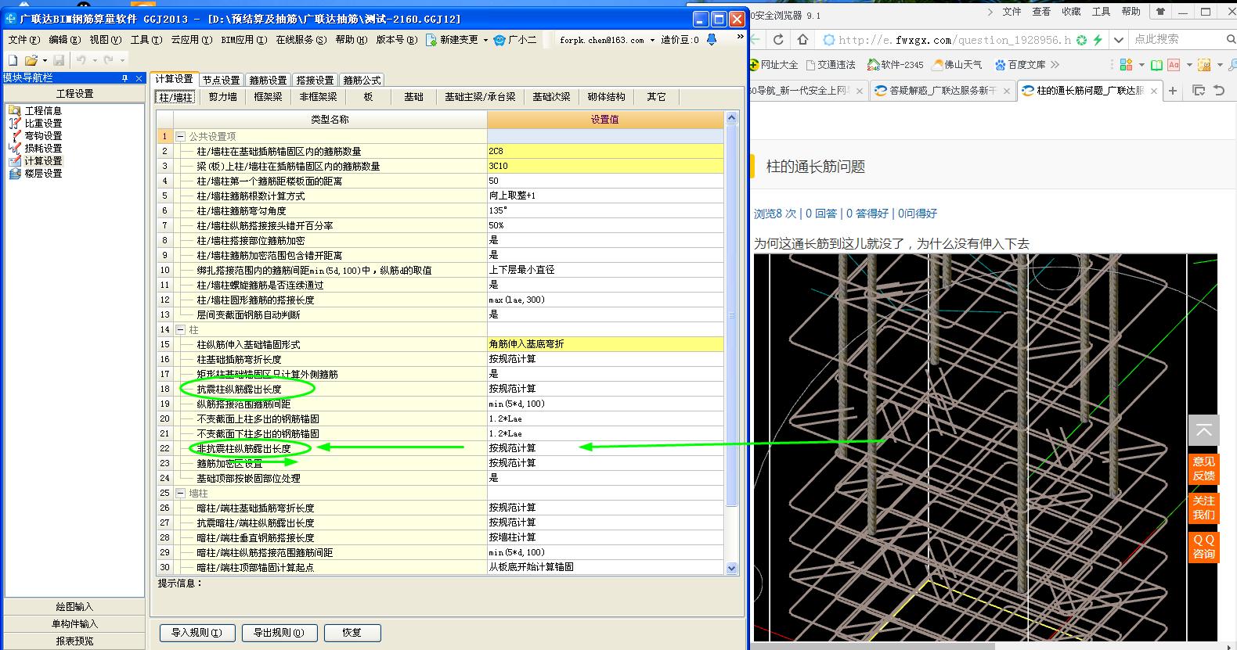
Task: Open the dropdown arrow next to 新建变更
Action: point(485,40)
